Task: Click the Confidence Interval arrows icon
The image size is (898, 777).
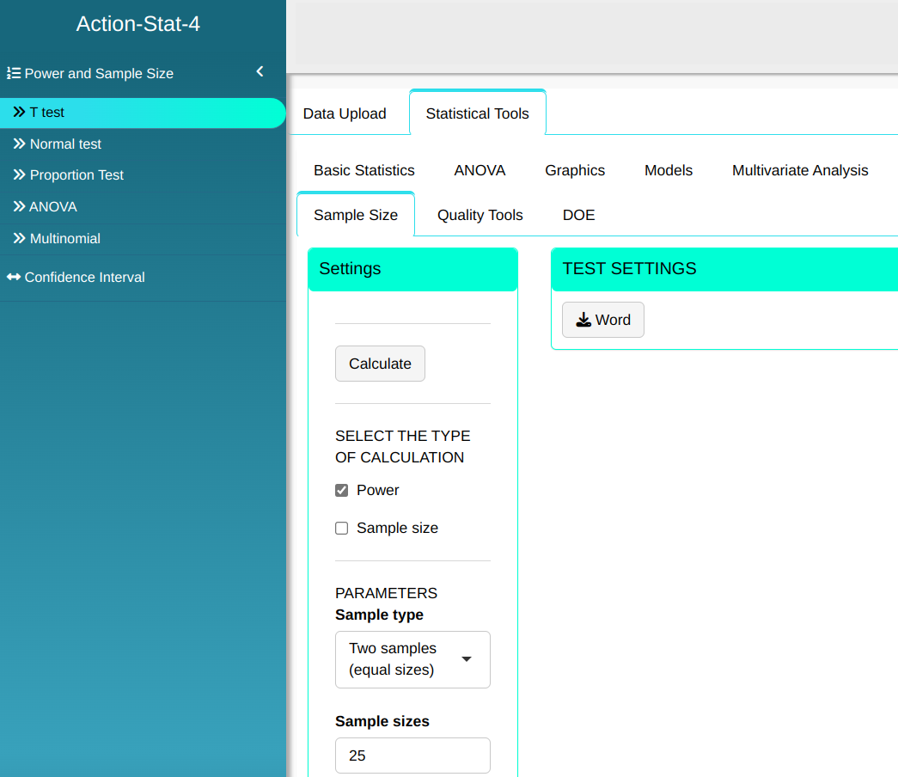Action: 14,277
